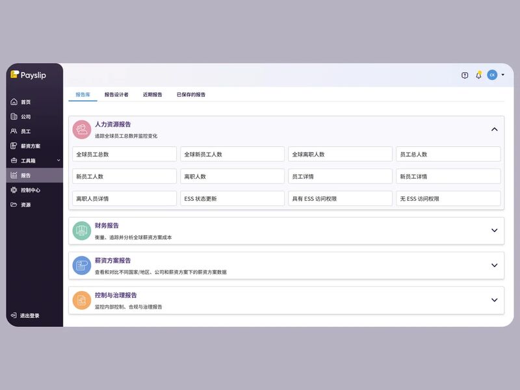Click the orange 控制与治理报告 circle icon
520x390 pixels.
81,300
